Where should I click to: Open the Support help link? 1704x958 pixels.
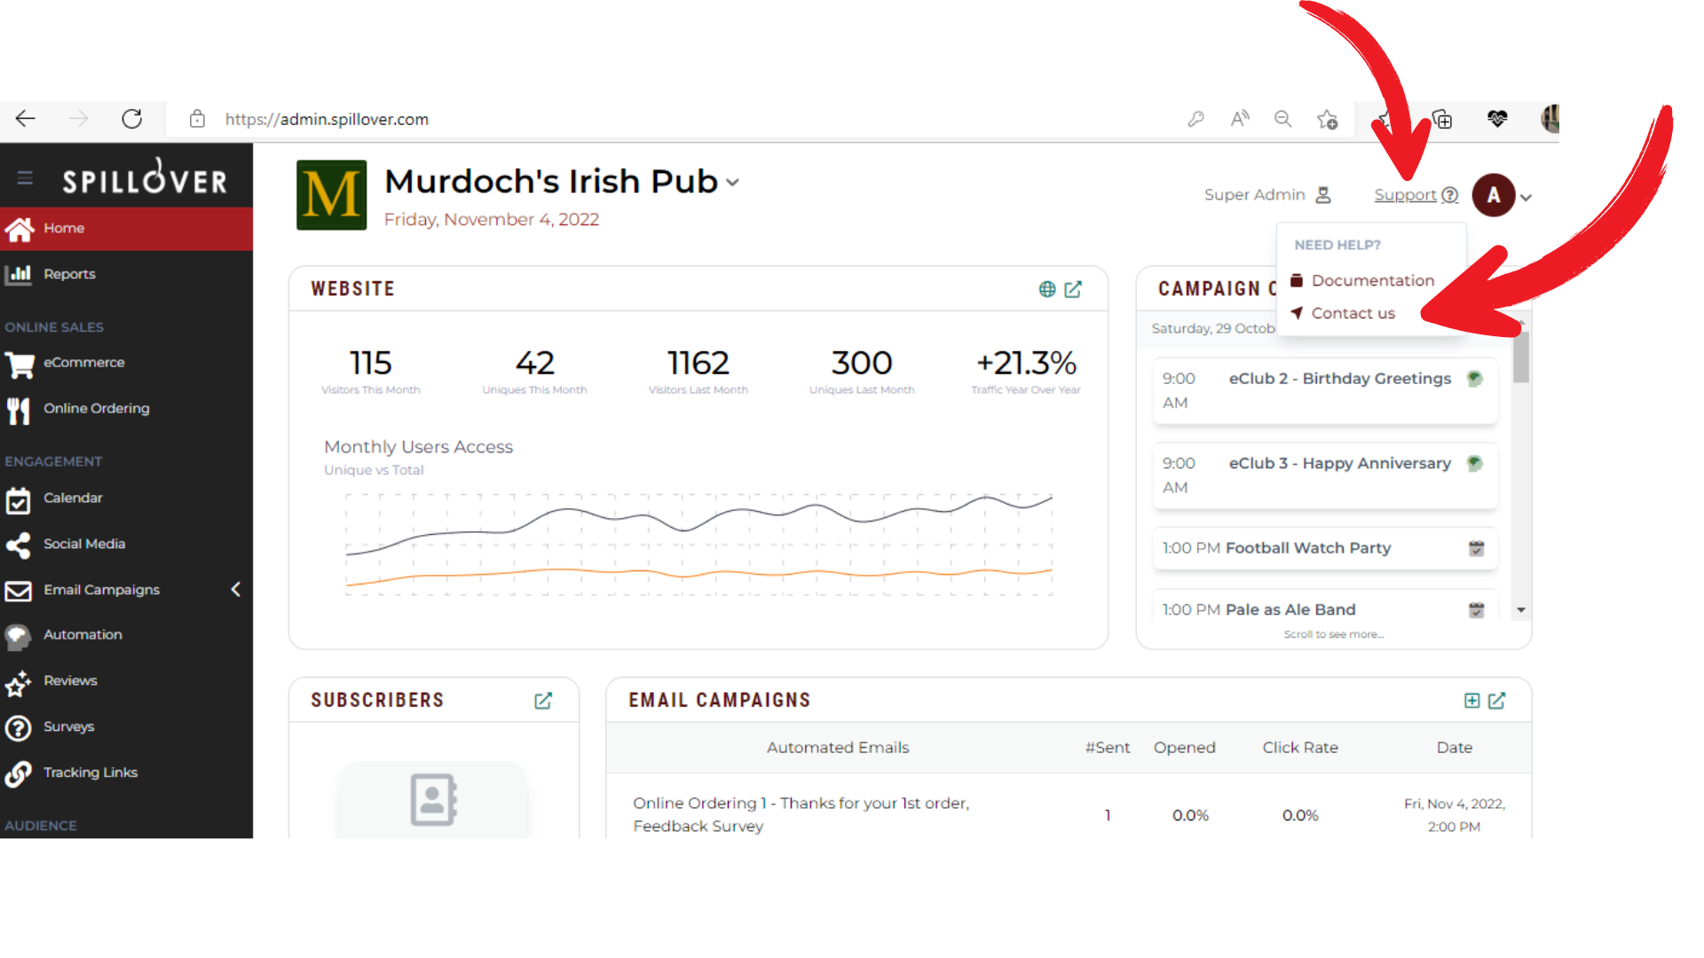coord(1416,195)
